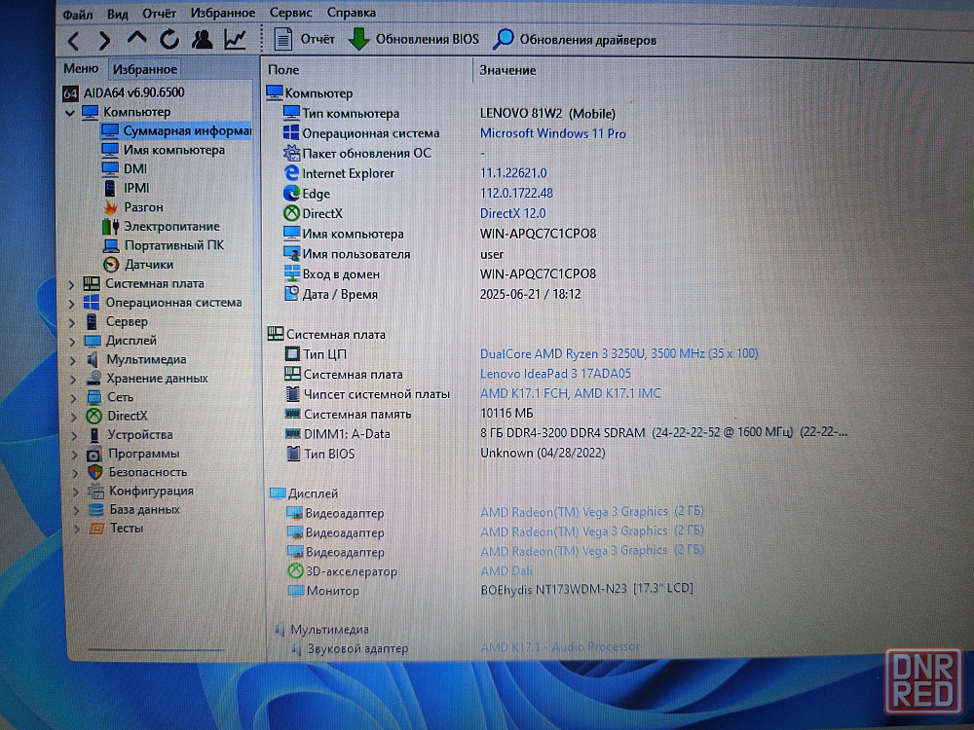This screenshot has height=730, width=974.
Task: Select the DMI tree item
Action: click(x=125, y=168)
